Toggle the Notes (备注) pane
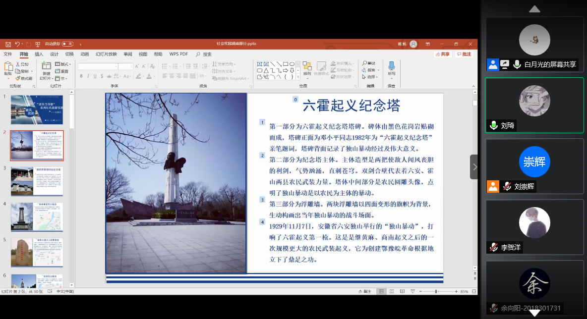Viewport: 587px width, 319px height. point(365,292)
